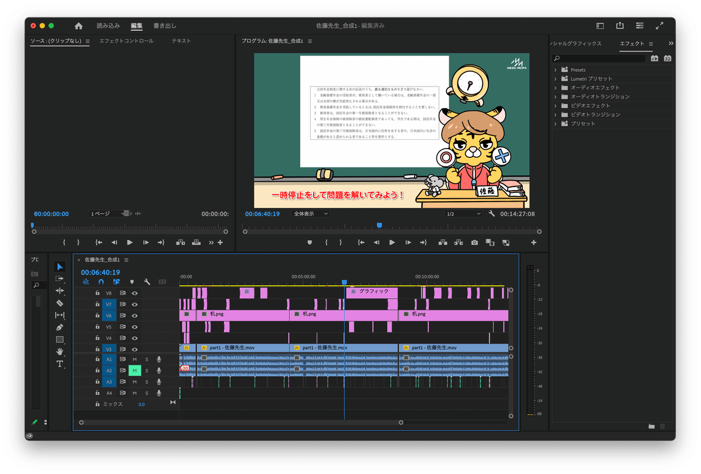The image size is (701, 474).
Task: Export a frame with the camera icon
Action: click(x=474, y=243)
